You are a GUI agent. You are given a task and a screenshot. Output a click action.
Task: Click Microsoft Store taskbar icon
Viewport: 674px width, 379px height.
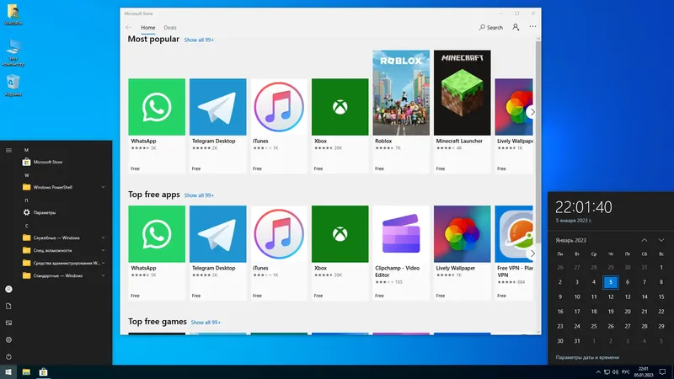point(43,372)
